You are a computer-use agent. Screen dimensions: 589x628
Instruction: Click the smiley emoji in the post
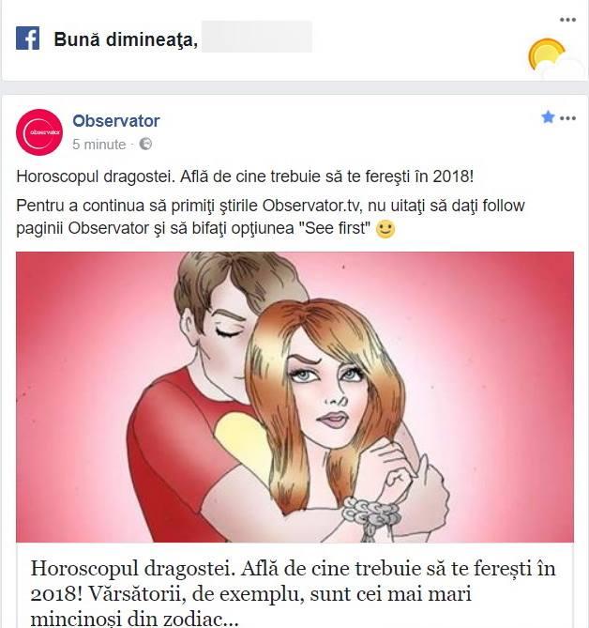[385, 229]
